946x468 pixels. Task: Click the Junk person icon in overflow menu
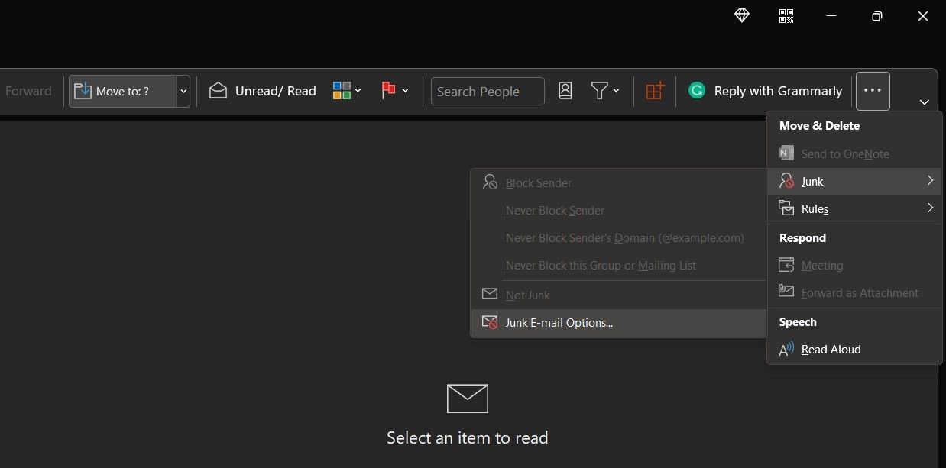(786, 181)
